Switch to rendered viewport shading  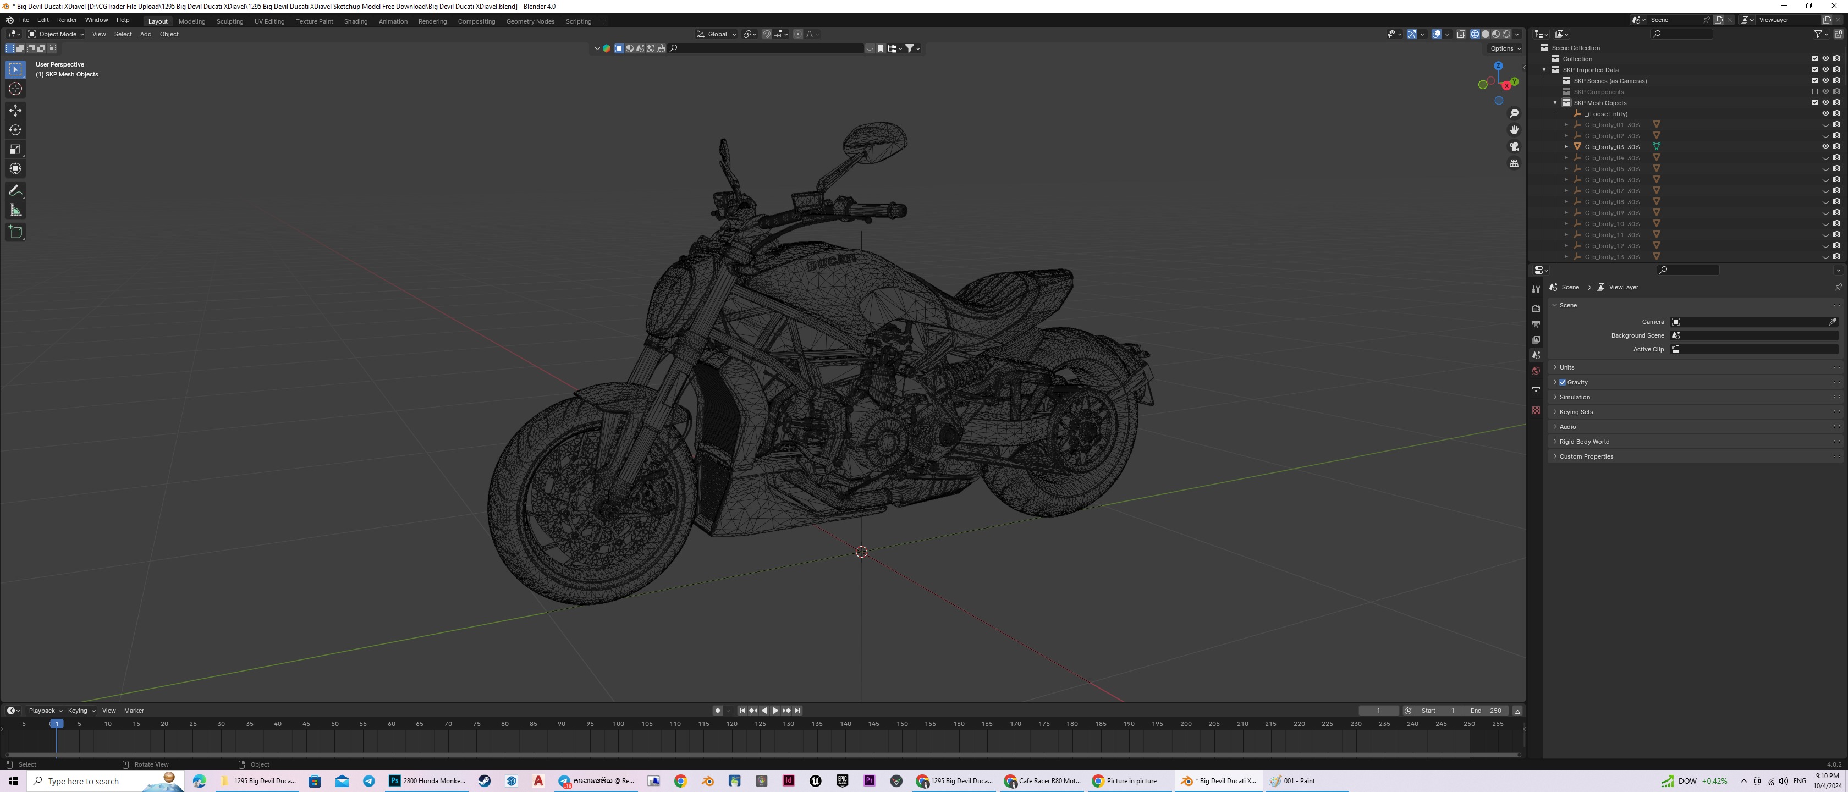tap(1506, 34)
